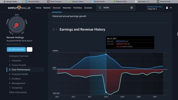This screenshot has height=100, width=178.
Task: Click the Premium Plan Trial link
Action: pos(154,7)
